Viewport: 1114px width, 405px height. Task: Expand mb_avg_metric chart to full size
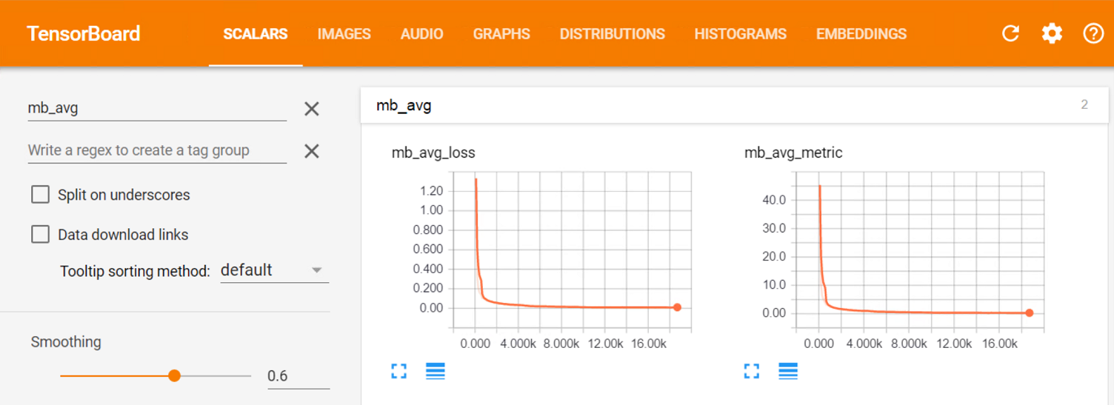coord(751,371)
